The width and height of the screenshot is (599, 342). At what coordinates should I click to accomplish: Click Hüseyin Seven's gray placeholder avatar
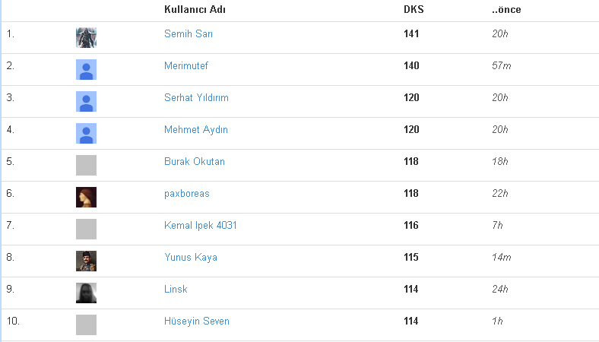coord(86,325)
